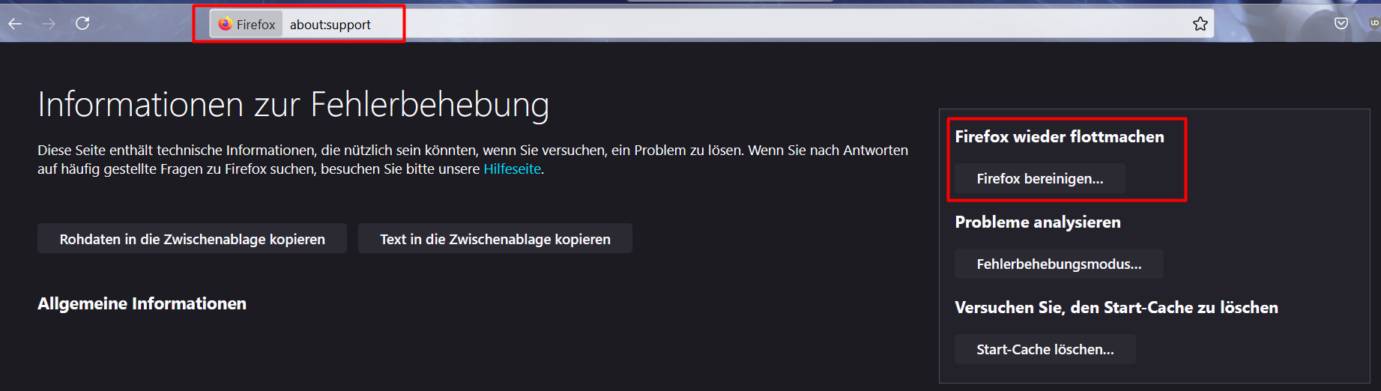Viewport: 1381px width, 391px height.
Task: Click Start-Cache löschen... button
Action: pos(1045,349)
